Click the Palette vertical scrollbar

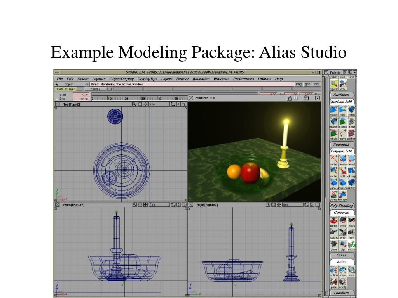327,185
